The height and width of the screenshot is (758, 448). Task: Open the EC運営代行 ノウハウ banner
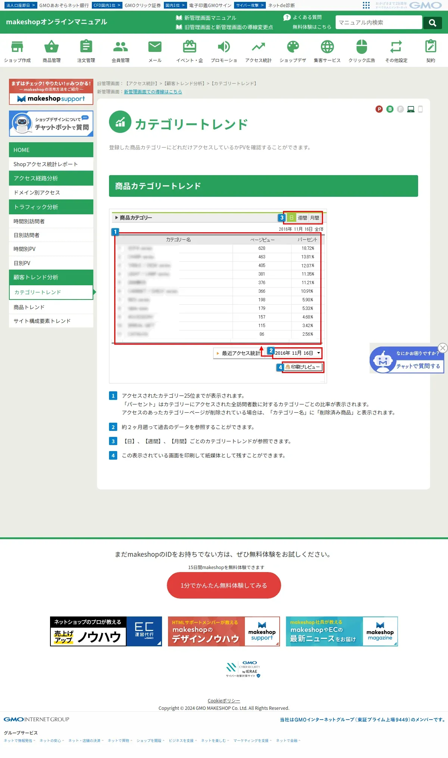(x=106, y=631)
